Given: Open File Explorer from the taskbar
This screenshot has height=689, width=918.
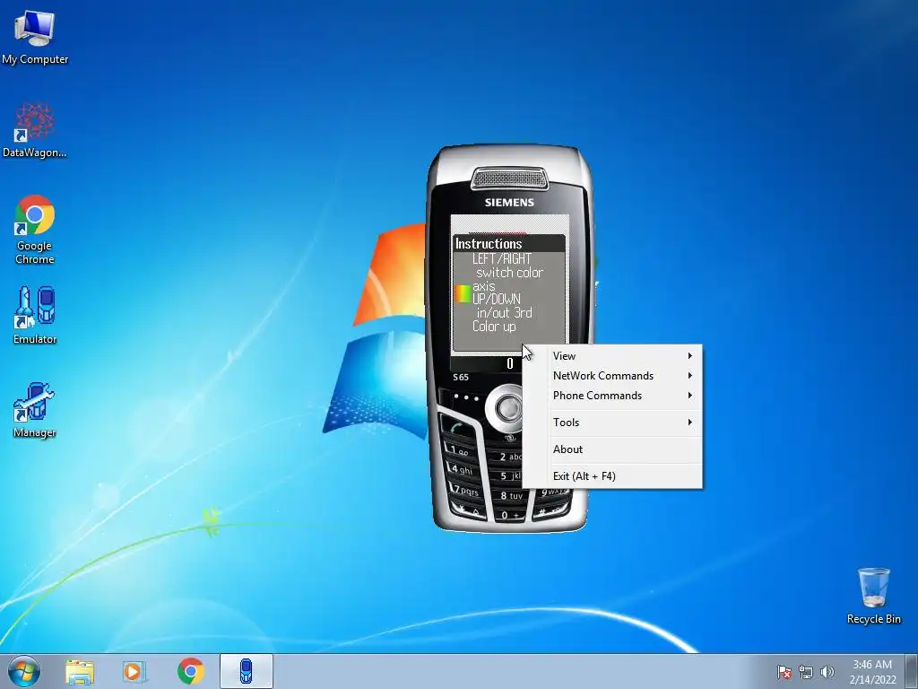Looking at the screenshot, I should 80,672.
